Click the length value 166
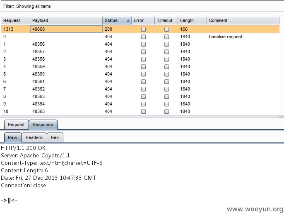Screen dimensions: 284x213 (x=184, y=29)
